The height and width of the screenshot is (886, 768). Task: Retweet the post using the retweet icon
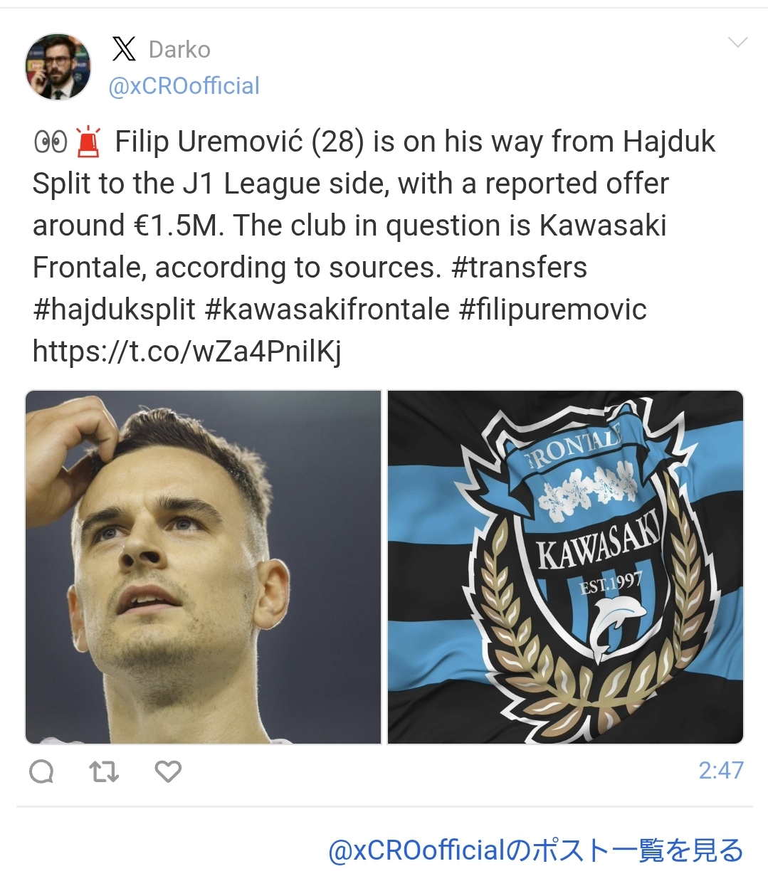tap(105, 771)
